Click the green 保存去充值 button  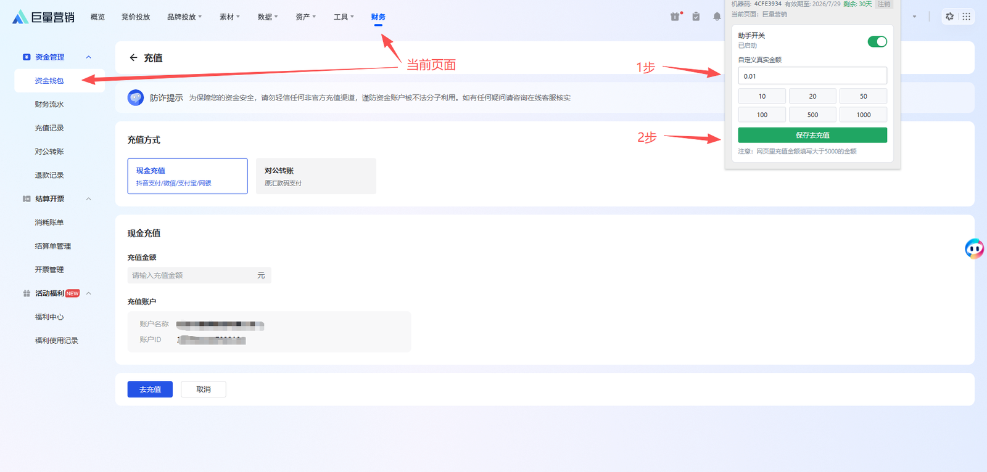pyautogui.click(x=812, y=135)
